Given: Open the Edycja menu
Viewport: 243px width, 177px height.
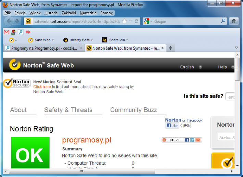Looking at the screenshot, I should (20, 13).
